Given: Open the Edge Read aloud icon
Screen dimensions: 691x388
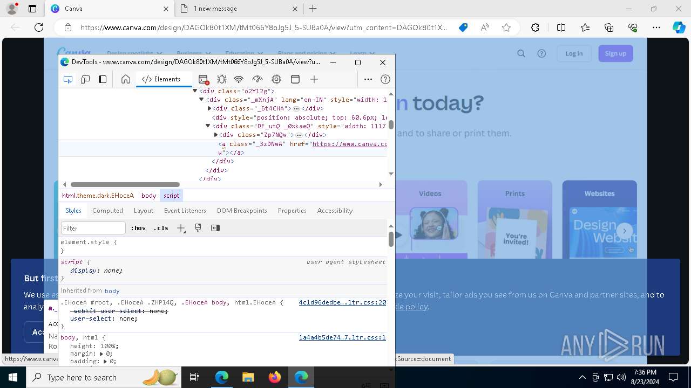Looking at the screenshot, I should (485, 27).
